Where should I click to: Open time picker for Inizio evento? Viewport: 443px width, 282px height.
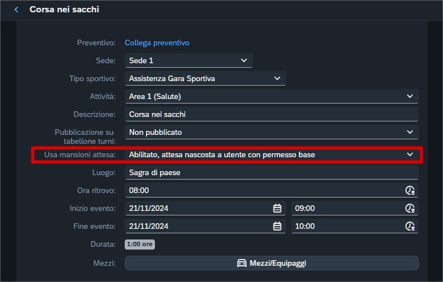pyautogui.click(x=410, y=208)
